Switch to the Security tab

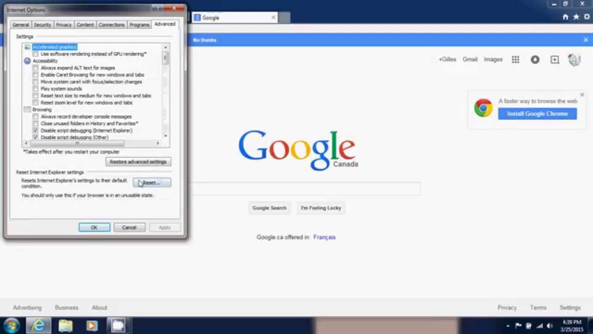point(42,25)
